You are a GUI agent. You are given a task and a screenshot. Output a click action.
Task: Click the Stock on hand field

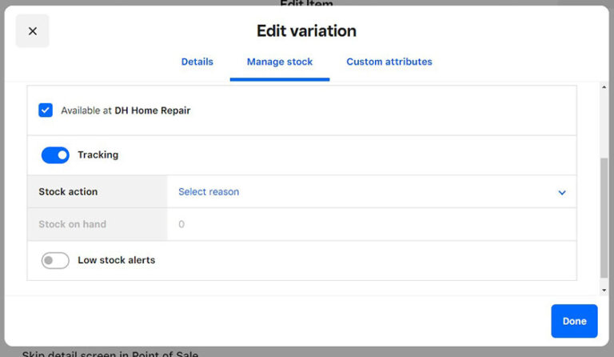(x=371, y=224)
